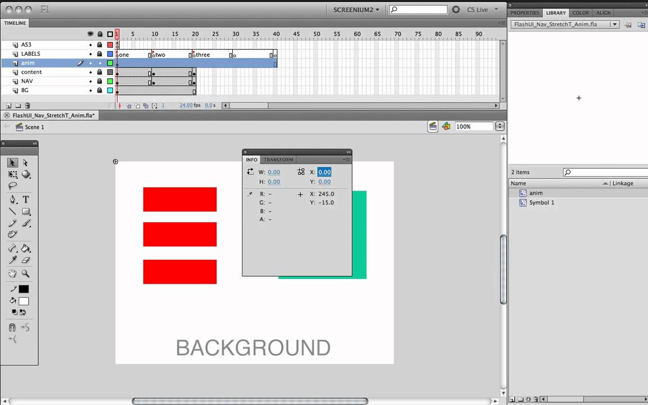
Task: Click Scene 1 breadcrumb
Action: (34, 127)
